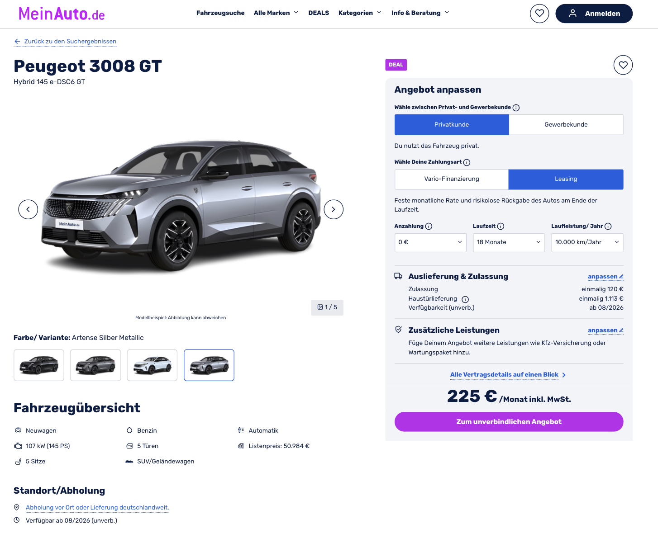Click info icon next to Laufzeit
The image size is (658, 538).
[501, 227]
